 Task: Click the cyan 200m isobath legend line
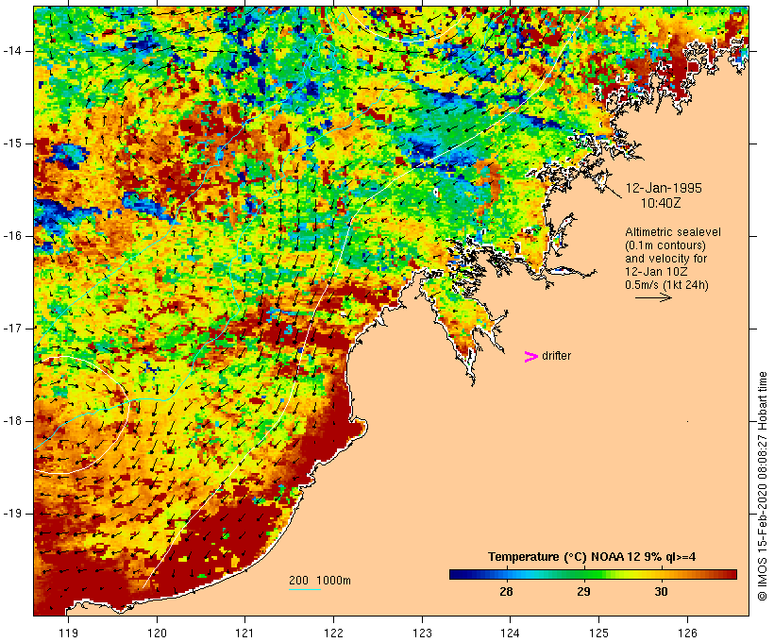coord(305,589)
